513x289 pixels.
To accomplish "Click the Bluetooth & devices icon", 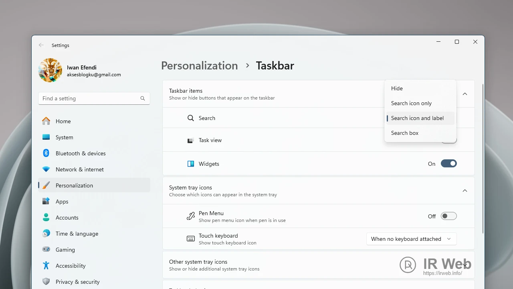I will coord(46,153).
